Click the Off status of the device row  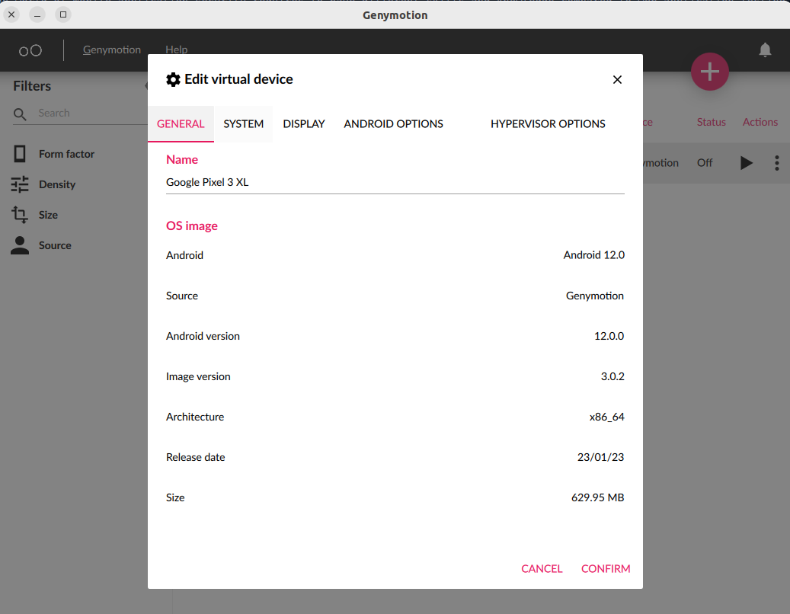[705, 163]
